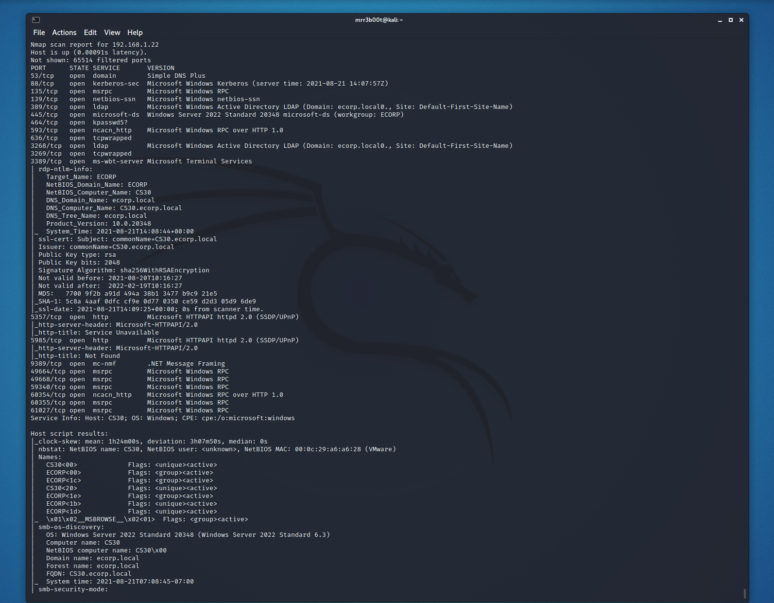
Task: Click the 53/tcp port entry
Action: tap(42, 76)
